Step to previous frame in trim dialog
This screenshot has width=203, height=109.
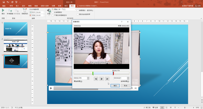96,79
